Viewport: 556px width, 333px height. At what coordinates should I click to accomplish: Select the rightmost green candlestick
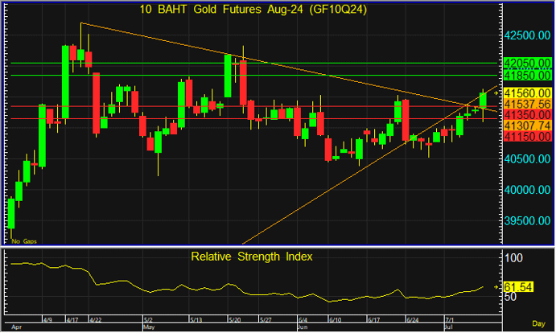pyautogui.click(x=484, y=99)
